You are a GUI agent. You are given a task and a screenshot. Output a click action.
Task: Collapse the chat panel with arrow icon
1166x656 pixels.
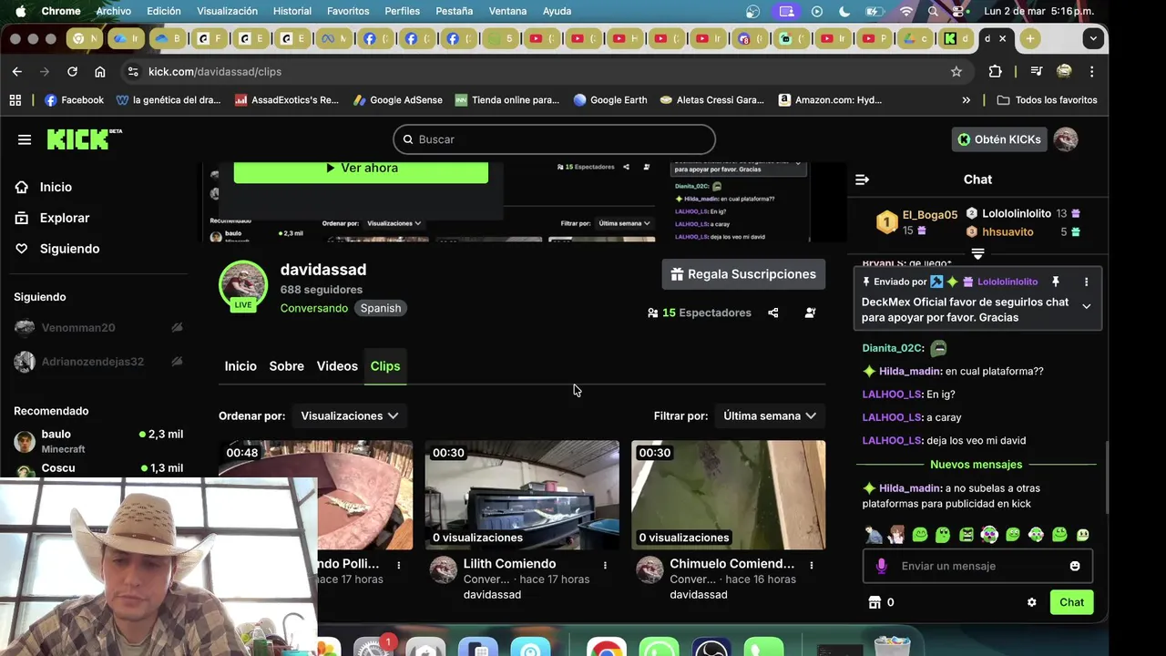(862, 179)
